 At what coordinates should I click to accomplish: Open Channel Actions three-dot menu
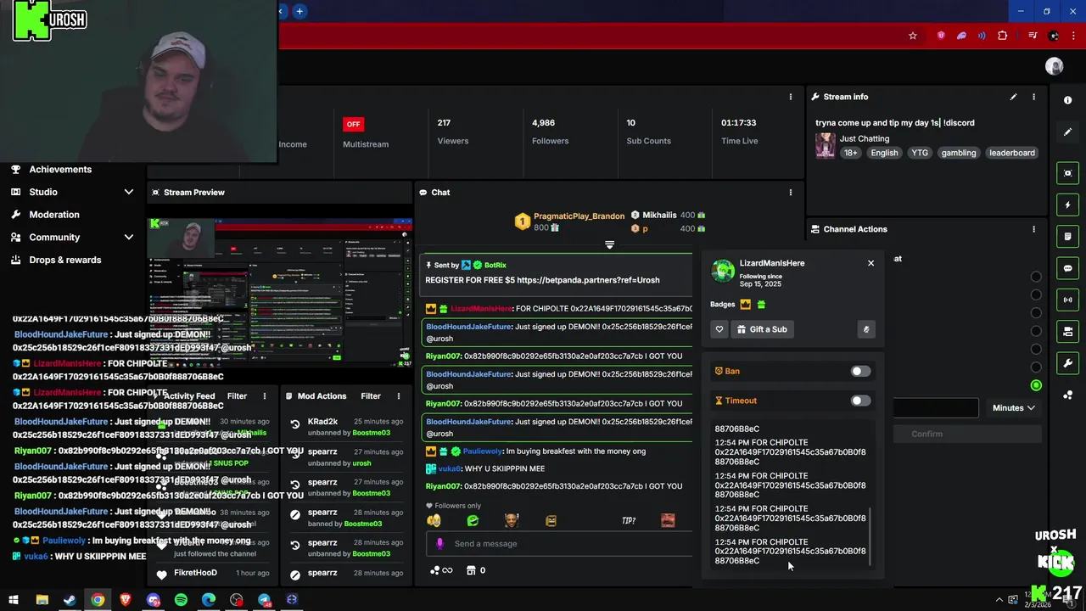coord(1033,229)
